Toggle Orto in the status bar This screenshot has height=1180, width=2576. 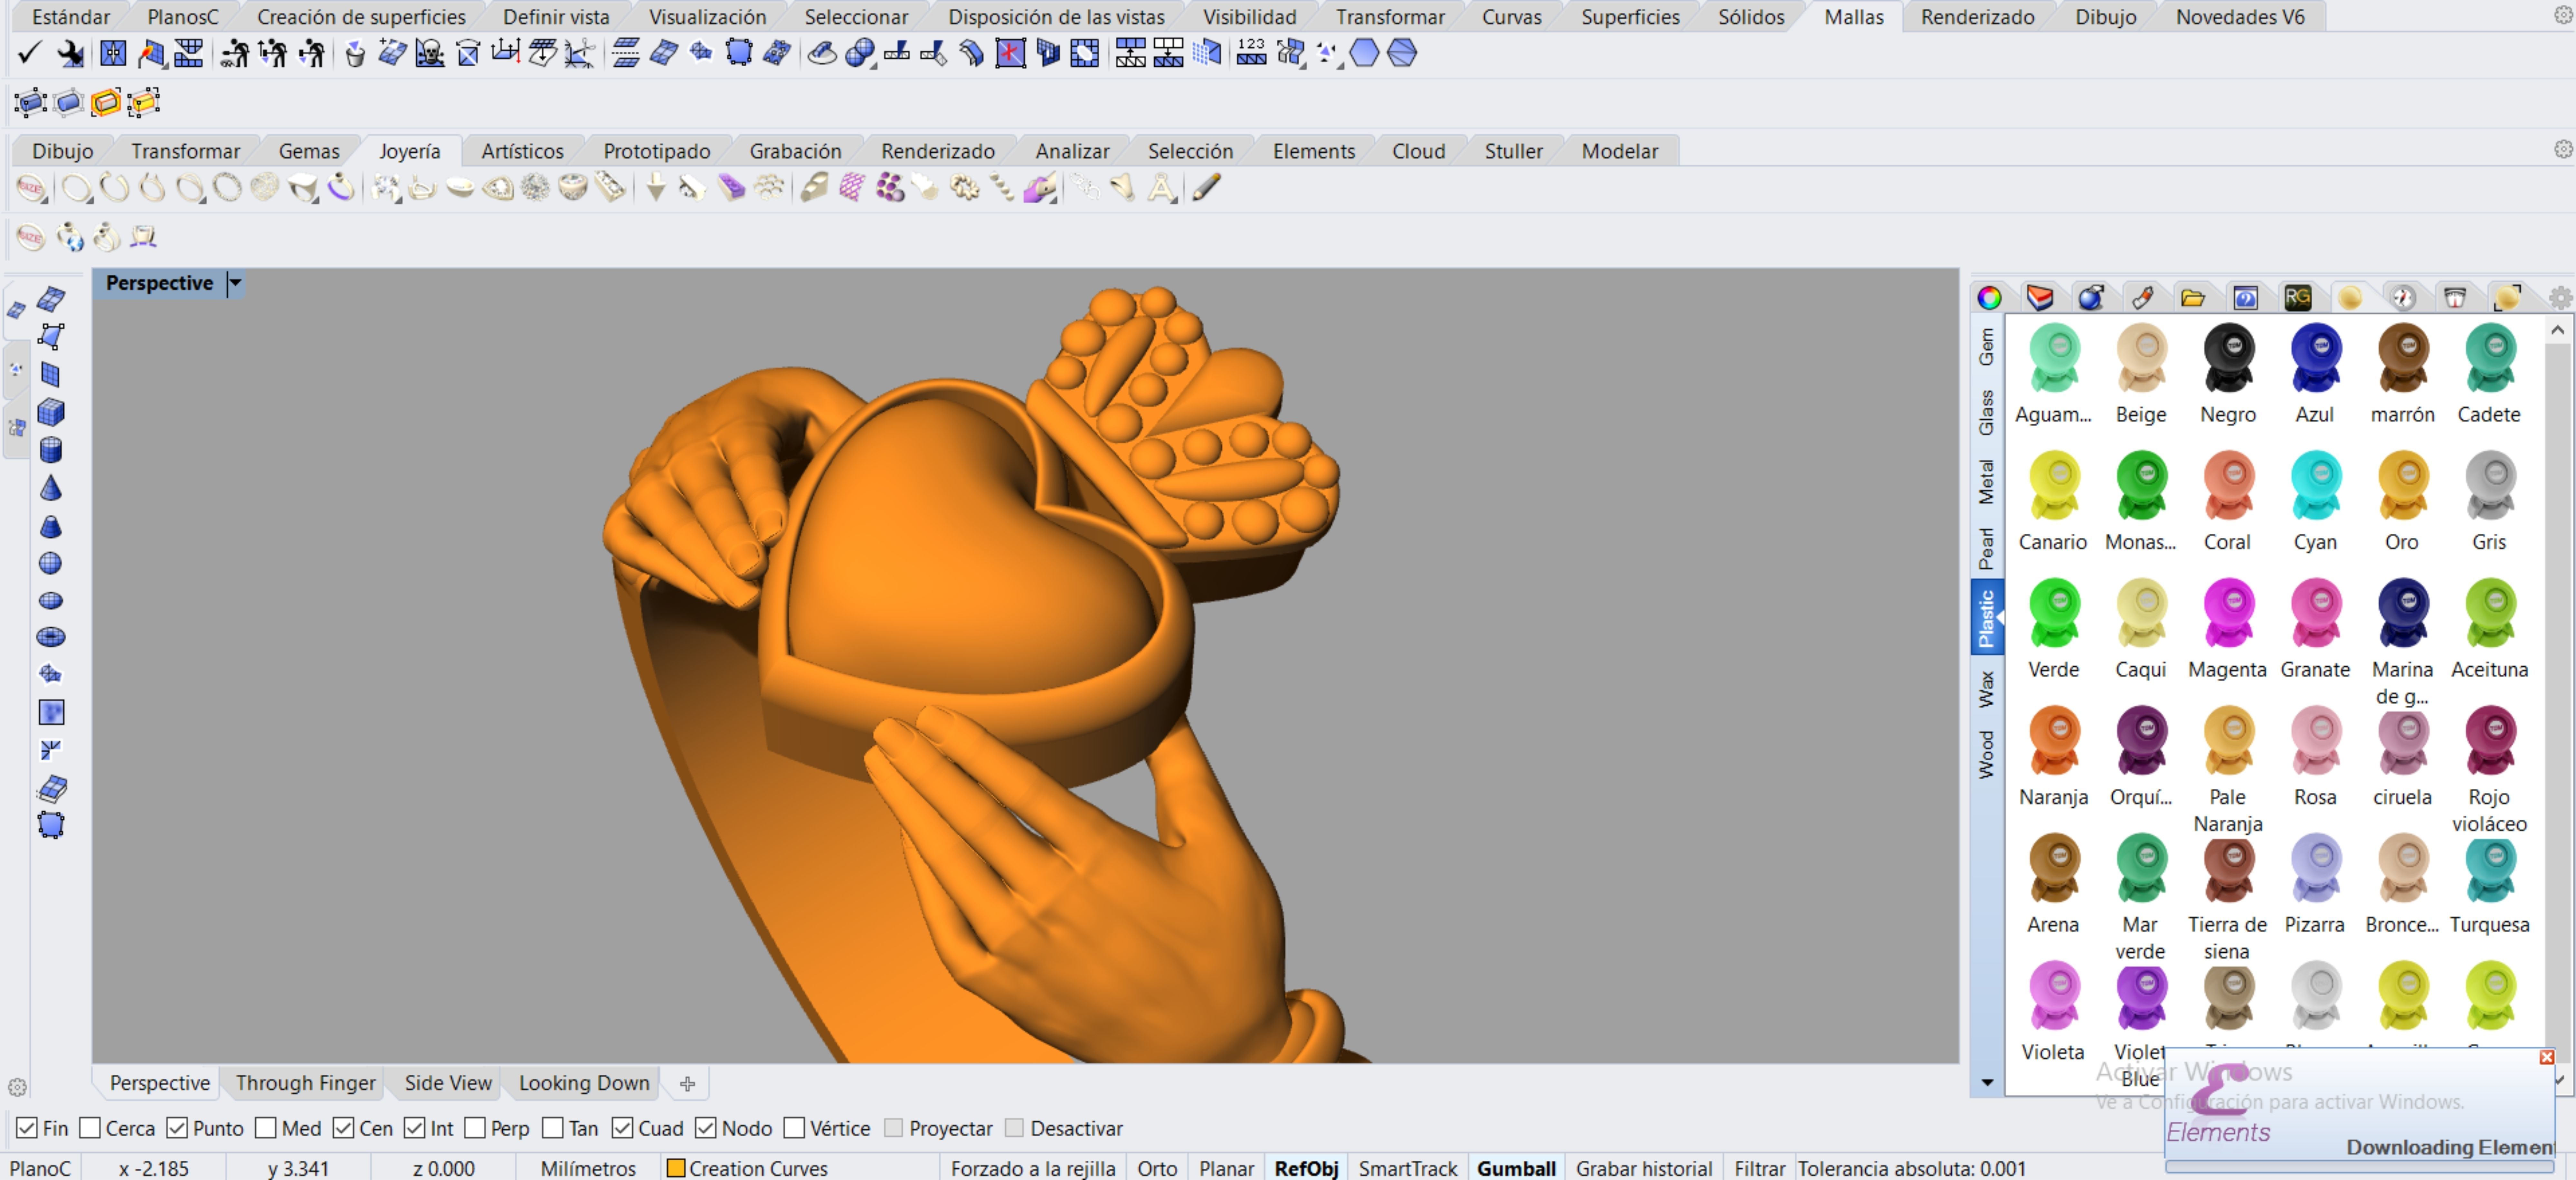pos(1157,1168)
